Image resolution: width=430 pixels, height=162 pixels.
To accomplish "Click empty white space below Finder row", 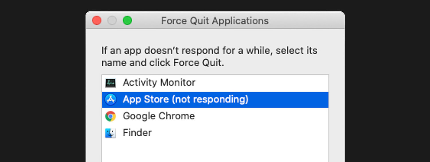I will (x=215, y=151).
